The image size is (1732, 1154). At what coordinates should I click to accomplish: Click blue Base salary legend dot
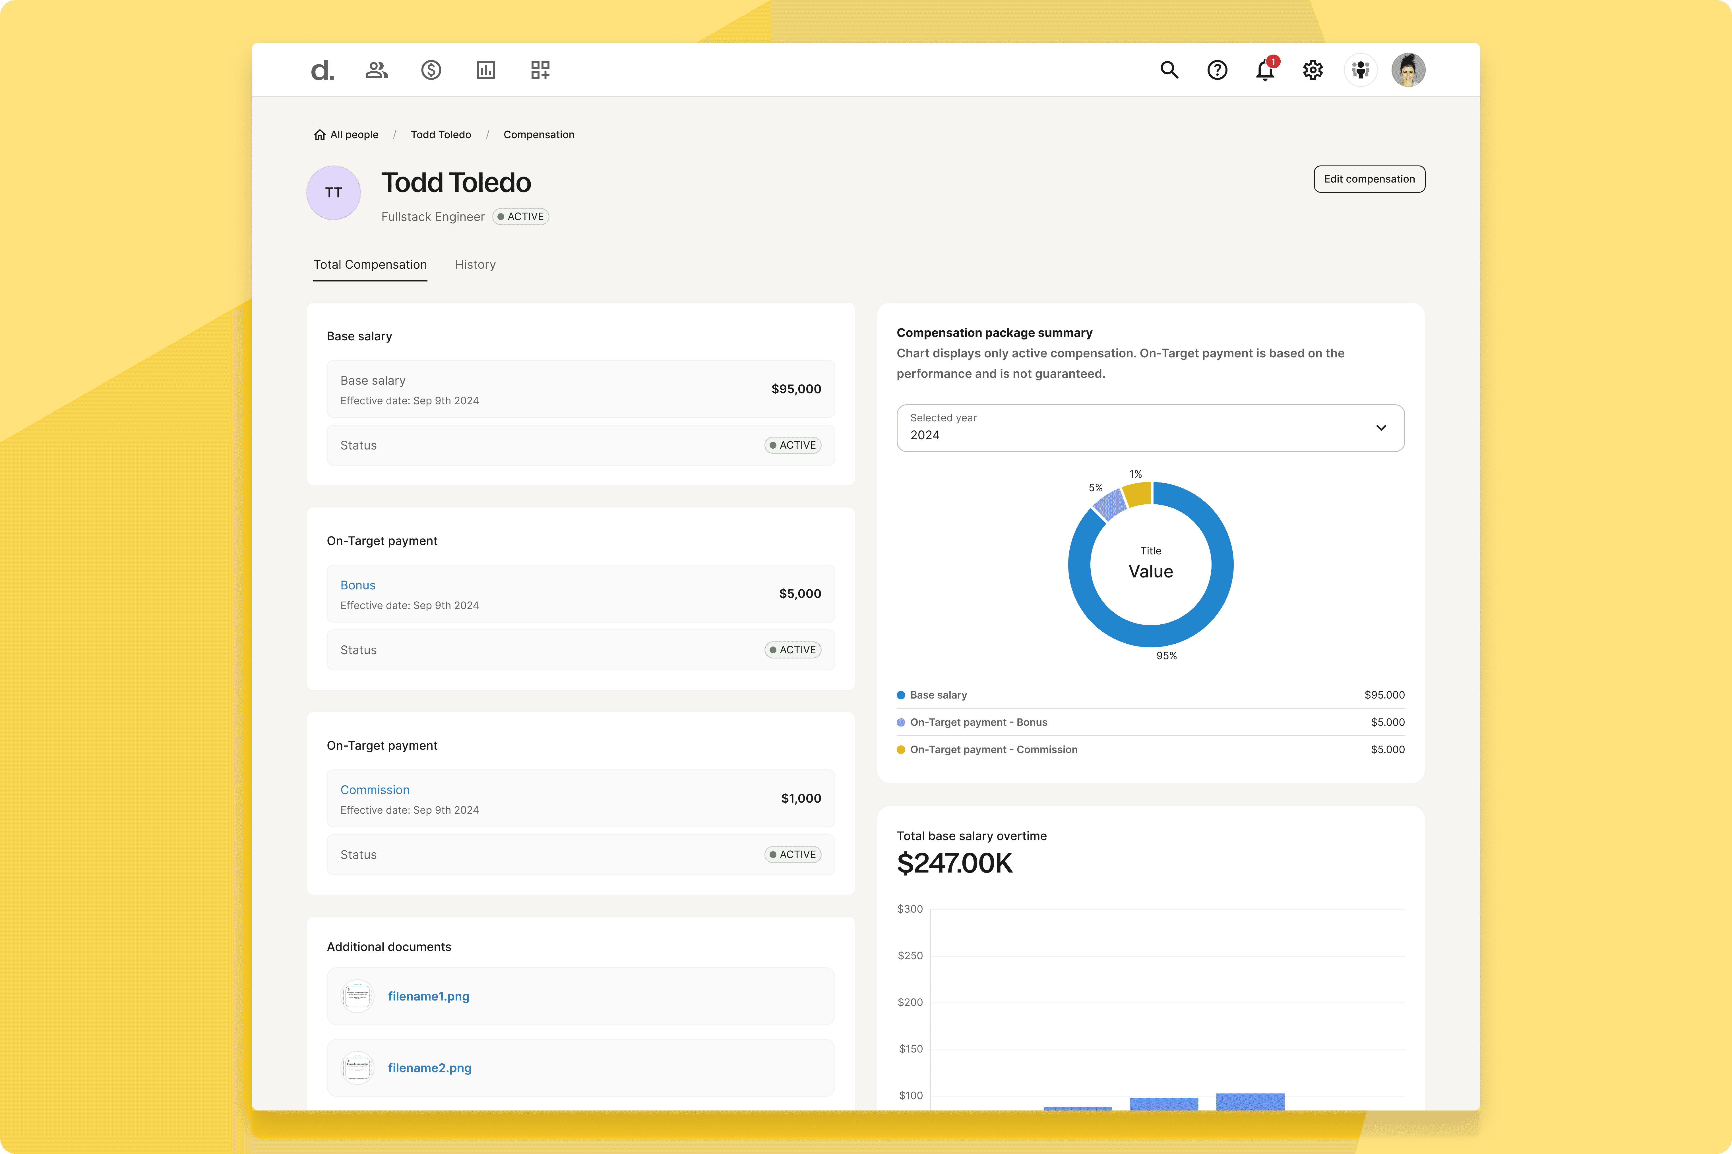[901, 695]
